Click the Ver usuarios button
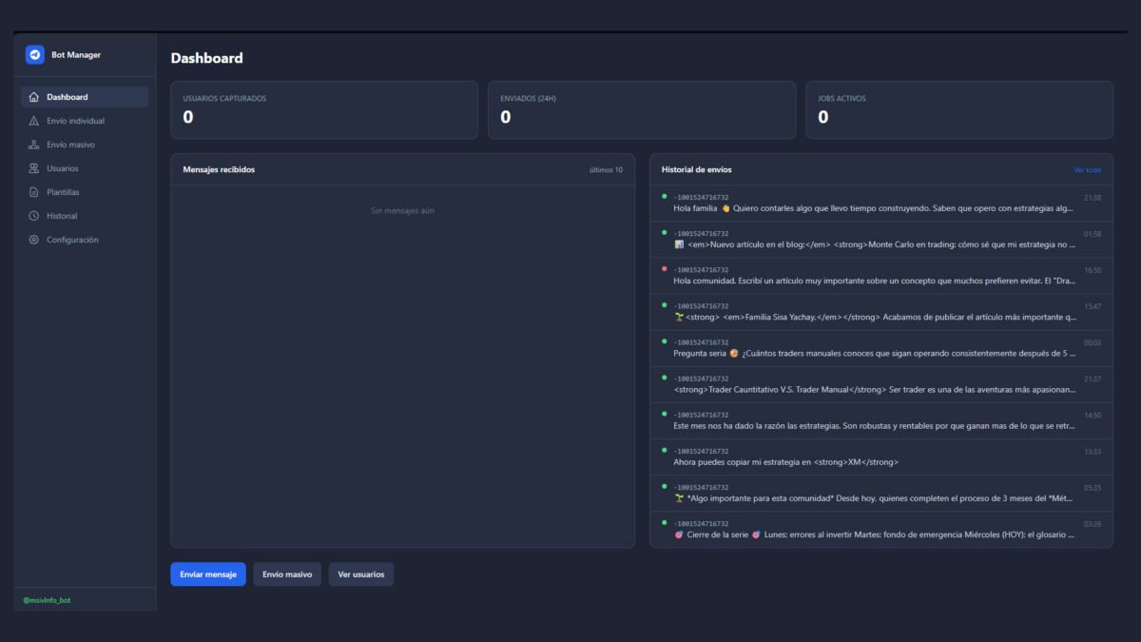1141x642 pixels. pyautogui.click(x=361, y=574)
